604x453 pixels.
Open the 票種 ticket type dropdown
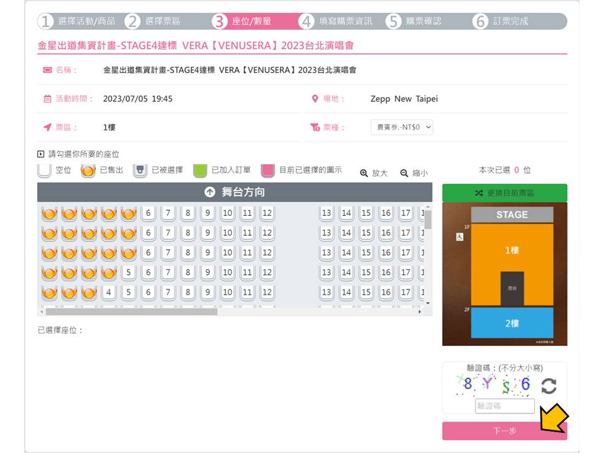tap(401, 127)
